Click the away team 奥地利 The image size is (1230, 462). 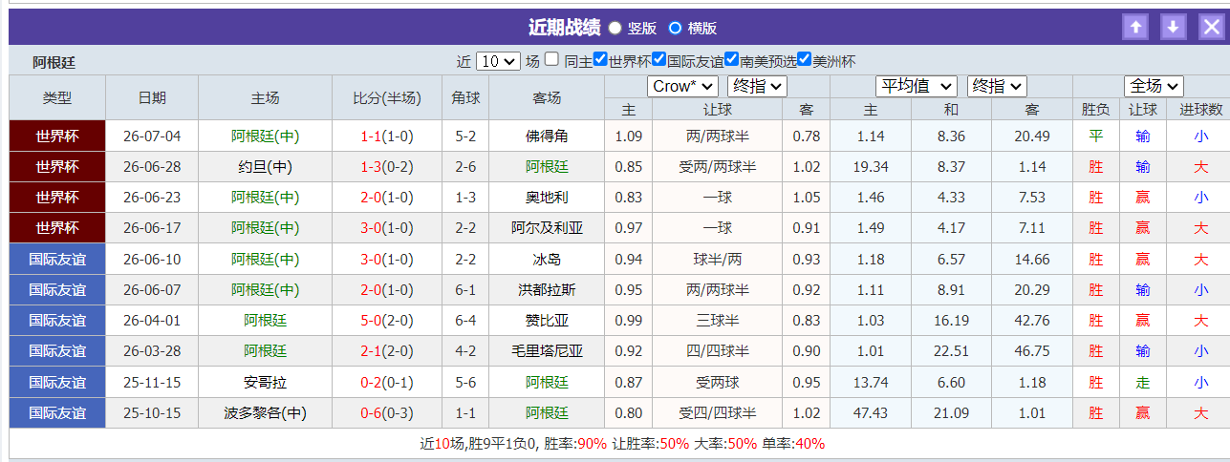(x=547, y=198)
